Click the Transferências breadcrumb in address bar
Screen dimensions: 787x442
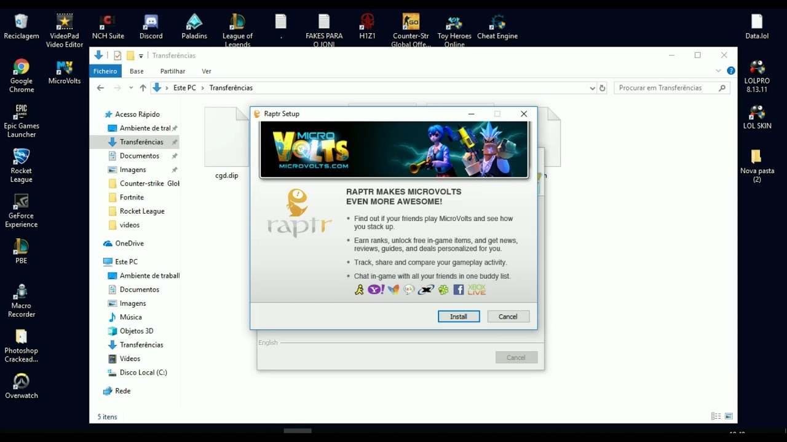pos(231,88)
